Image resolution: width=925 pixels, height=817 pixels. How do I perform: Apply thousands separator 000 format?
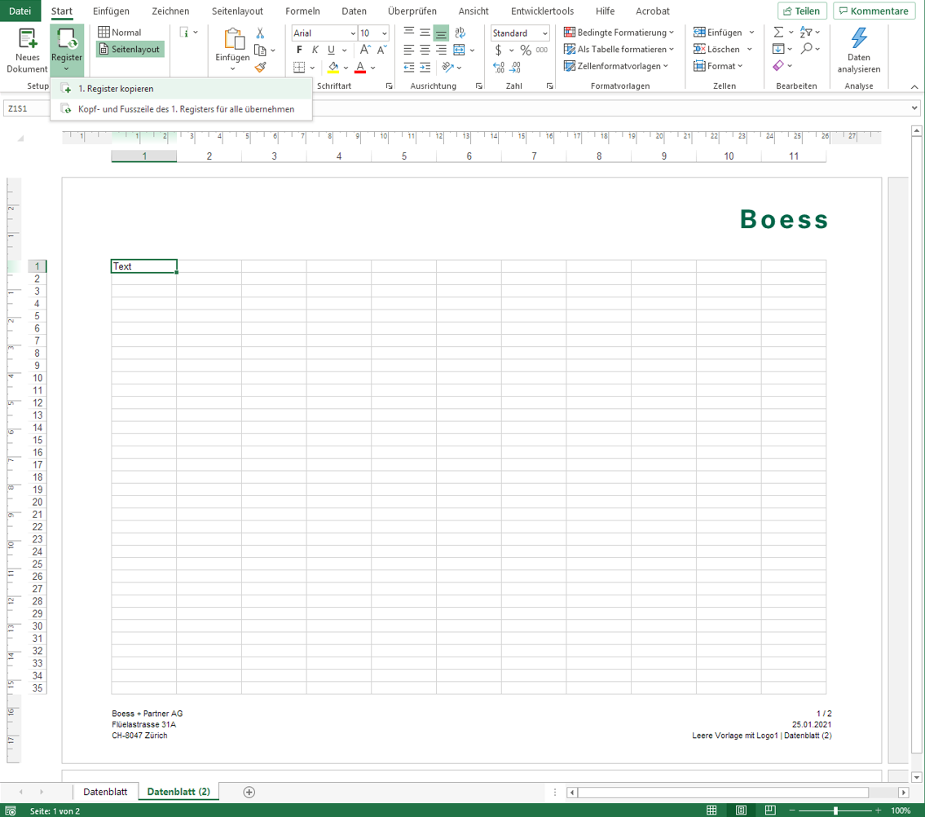(x=541, y=51)
